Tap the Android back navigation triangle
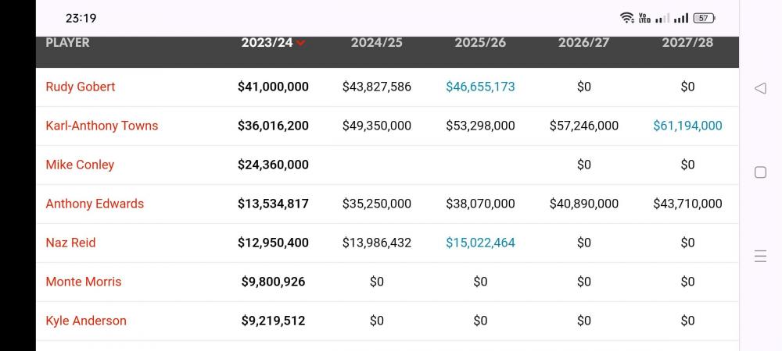This screenshot has height=351, width=782. 760,88
